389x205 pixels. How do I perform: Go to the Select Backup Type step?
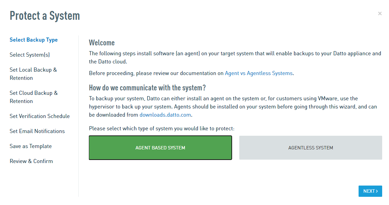(33, 40)
